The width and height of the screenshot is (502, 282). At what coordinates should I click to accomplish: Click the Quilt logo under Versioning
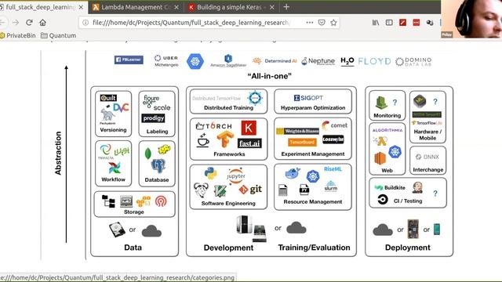tap(108, 98)
